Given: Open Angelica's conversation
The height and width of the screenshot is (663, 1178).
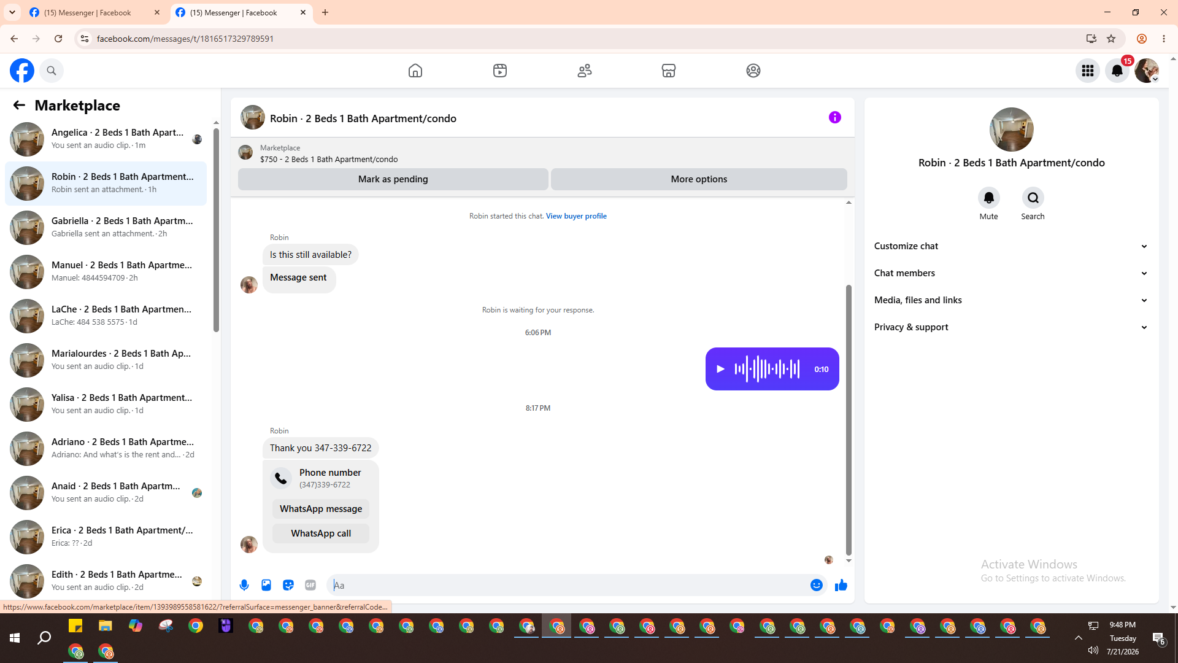Looking at the screenshot, I should 106,139.
